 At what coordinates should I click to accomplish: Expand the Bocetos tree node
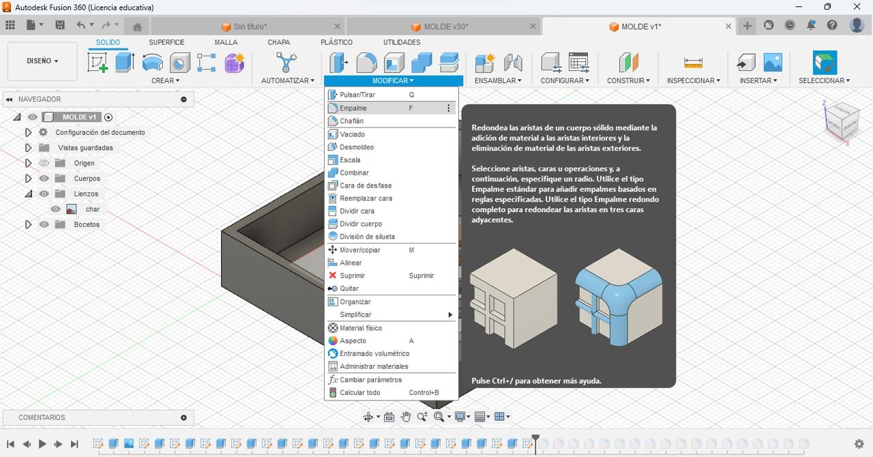pyautogui.click(x=28, y=224)
